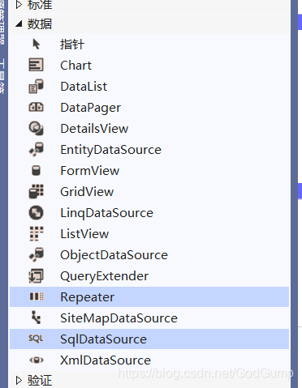Click the SiteMapDataSource tree icon
The height and width of the screenshot is (388, 302).
tap(36, 318)
